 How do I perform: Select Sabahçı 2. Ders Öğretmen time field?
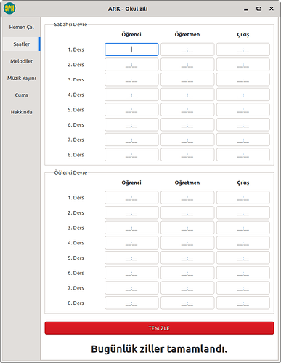coord(187,65)
